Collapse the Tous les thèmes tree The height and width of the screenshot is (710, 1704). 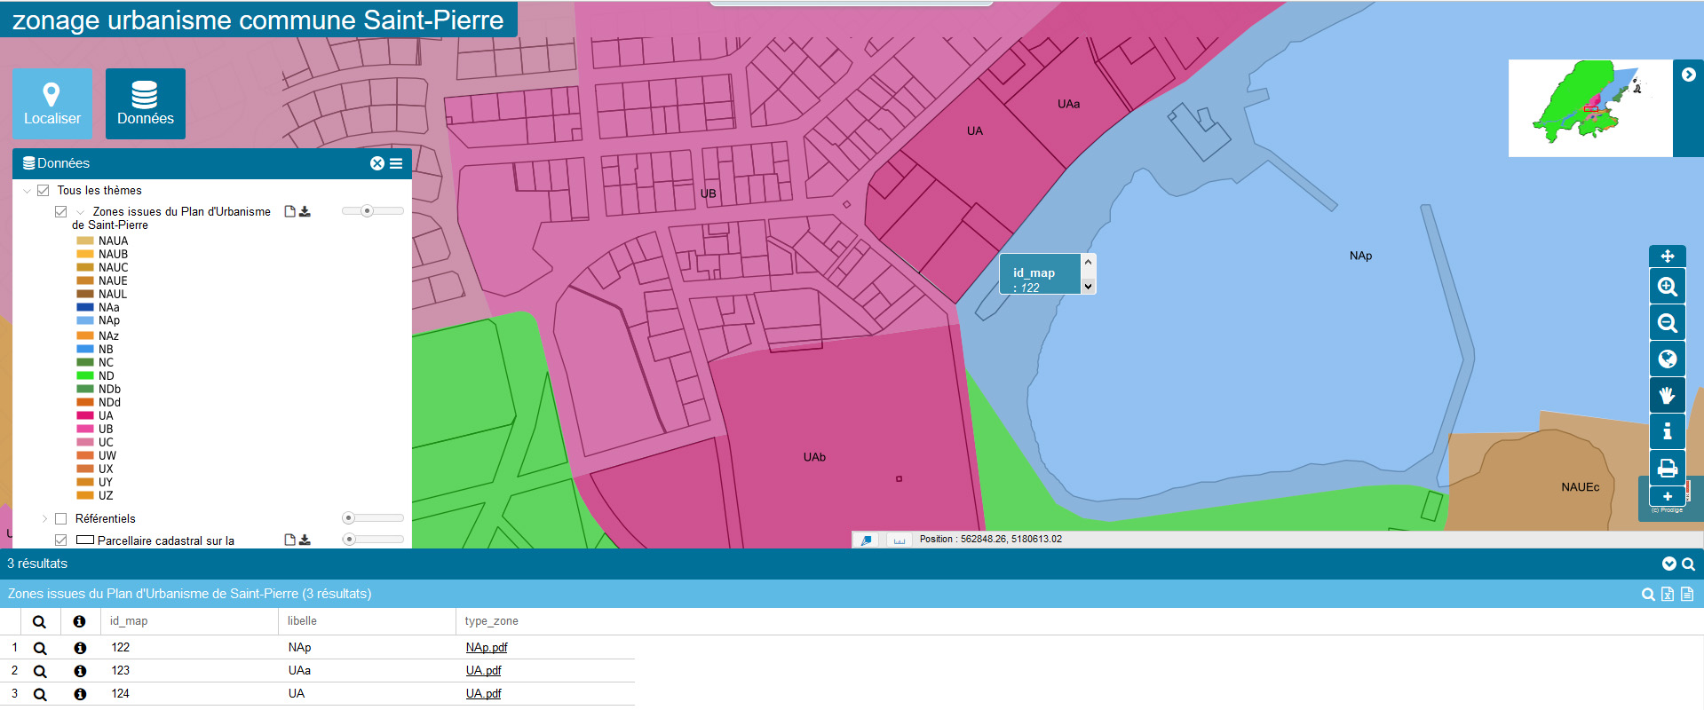[27, 191]
